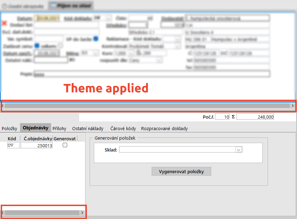Open the Měna currency dropdown
Image resolution: width=297 pixels, height=219 pixels.
95,53
